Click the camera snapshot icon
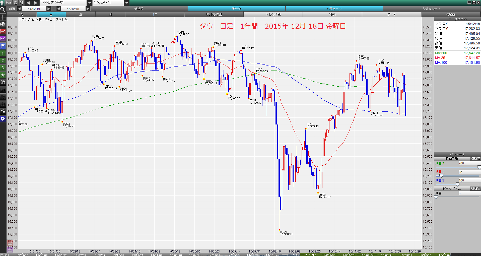This screenshot has height=256, width=481. [3, 24]
